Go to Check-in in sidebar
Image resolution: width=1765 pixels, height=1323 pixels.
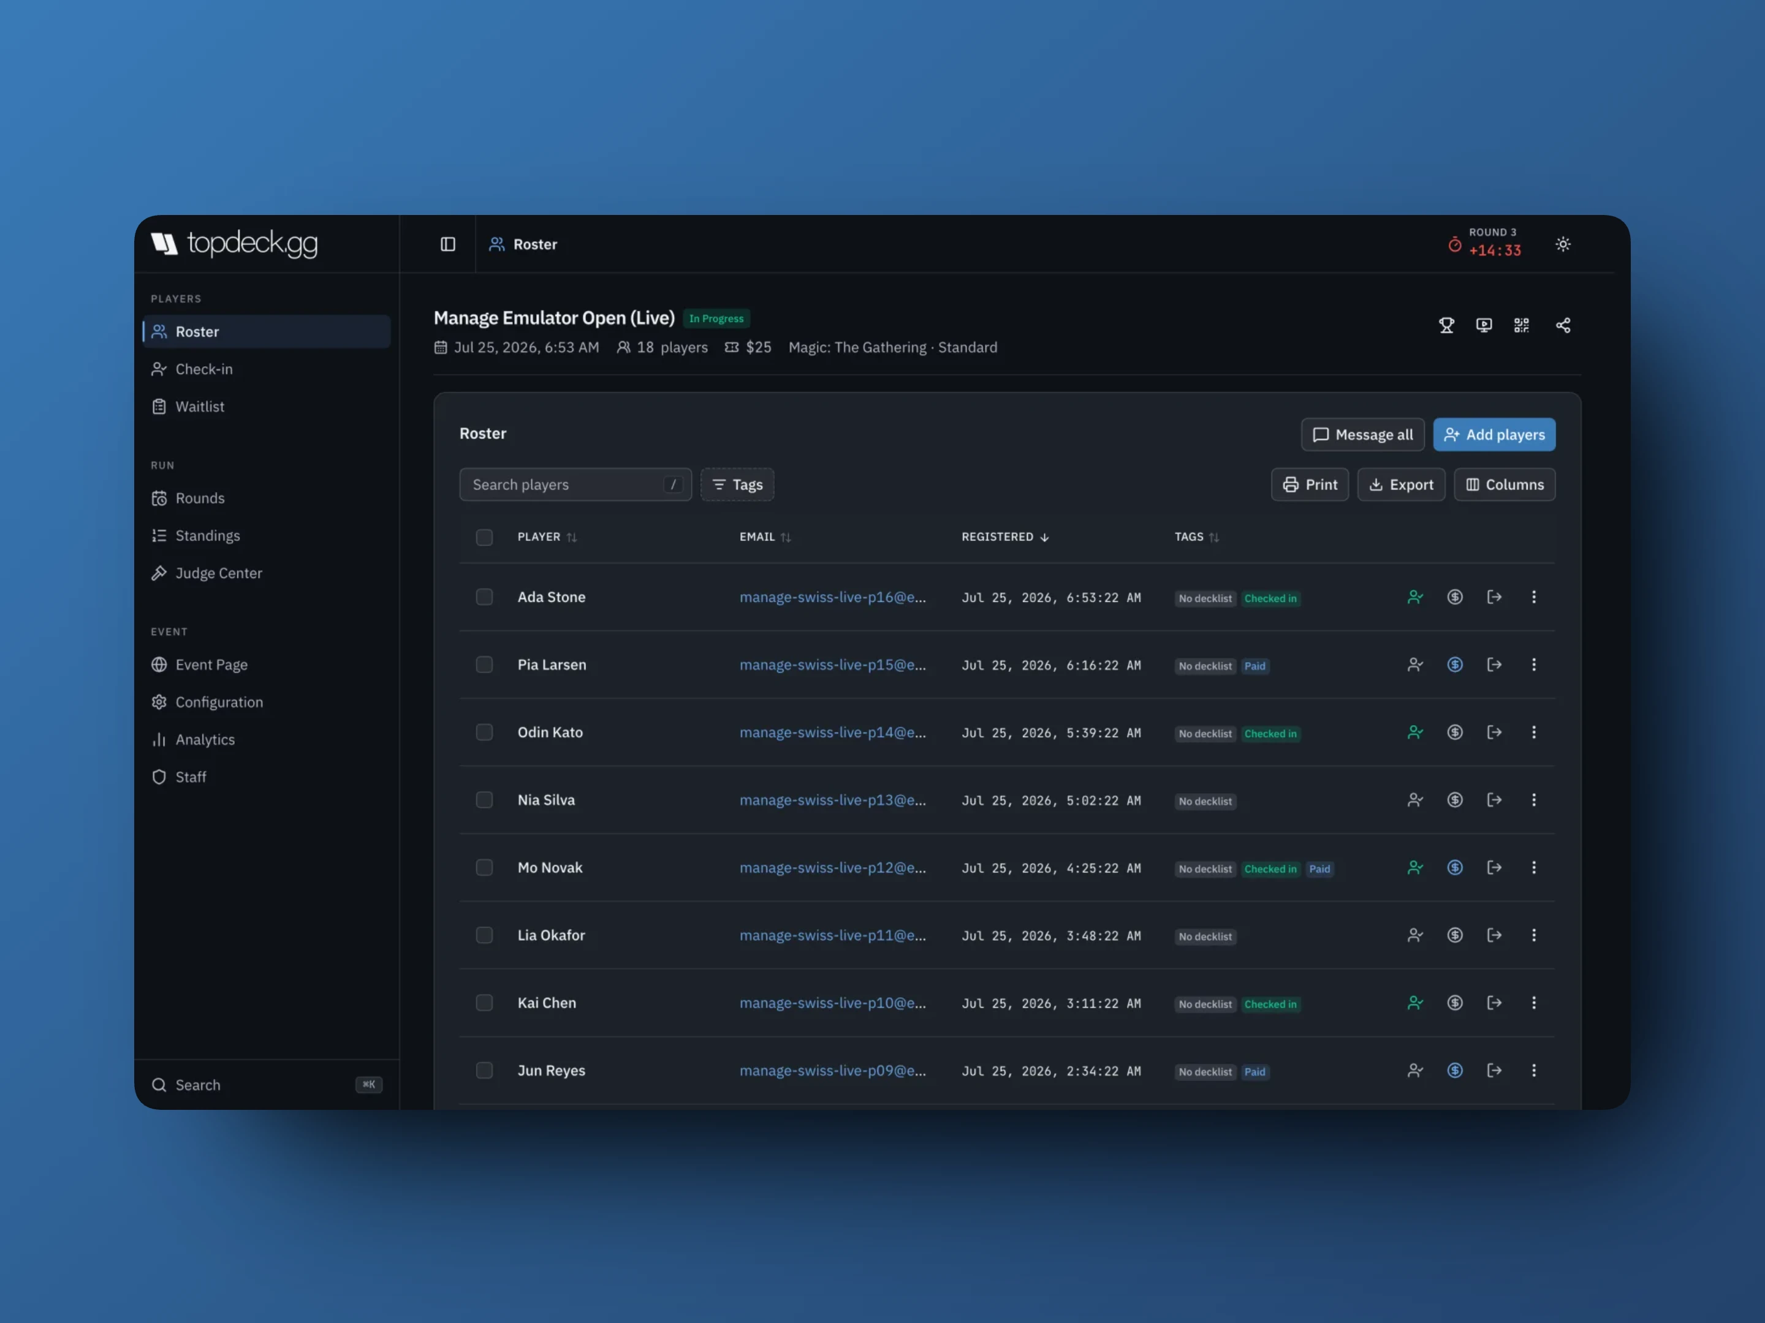267,369
